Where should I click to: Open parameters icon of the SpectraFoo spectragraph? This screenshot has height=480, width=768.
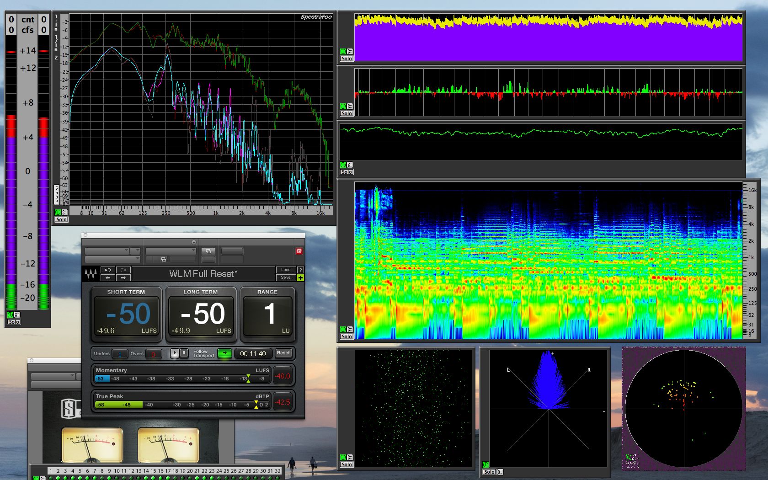pyautogui.click(x=64, y=212)
